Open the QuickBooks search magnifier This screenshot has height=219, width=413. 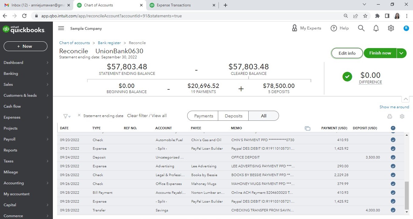(x=361, y=28)
